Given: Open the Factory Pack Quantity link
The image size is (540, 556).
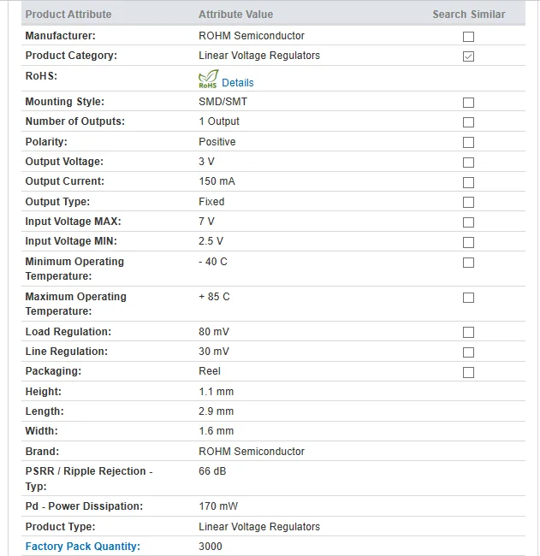Looking at the screenshot, I should pos(83,547).
